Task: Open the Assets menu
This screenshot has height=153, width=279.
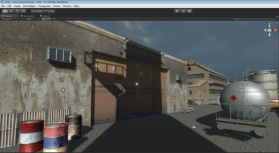Action: click(x=17, y=6)
